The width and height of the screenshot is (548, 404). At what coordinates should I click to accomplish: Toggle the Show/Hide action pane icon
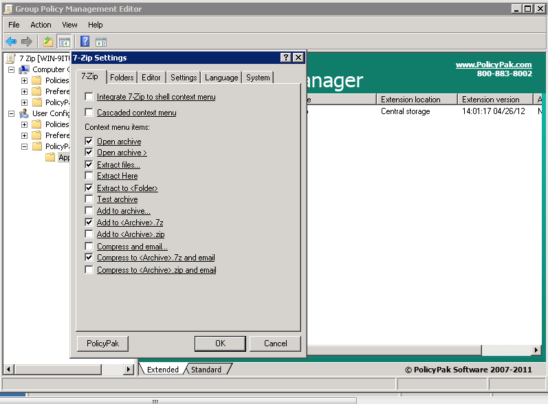pos(101,42)
